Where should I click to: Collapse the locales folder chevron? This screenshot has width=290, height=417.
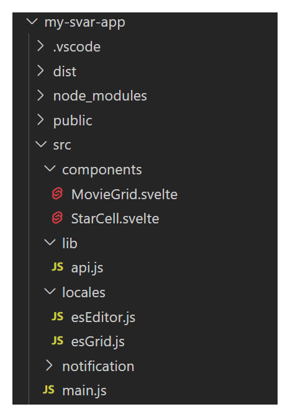click(x=50, y=292)
